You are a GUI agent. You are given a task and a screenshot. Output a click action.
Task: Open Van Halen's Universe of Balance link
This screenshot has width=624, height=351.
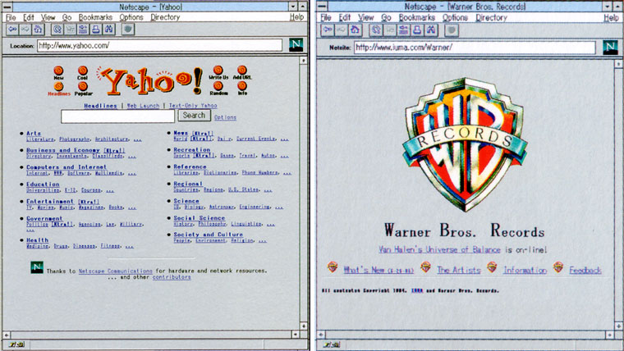tap(439, 249)
